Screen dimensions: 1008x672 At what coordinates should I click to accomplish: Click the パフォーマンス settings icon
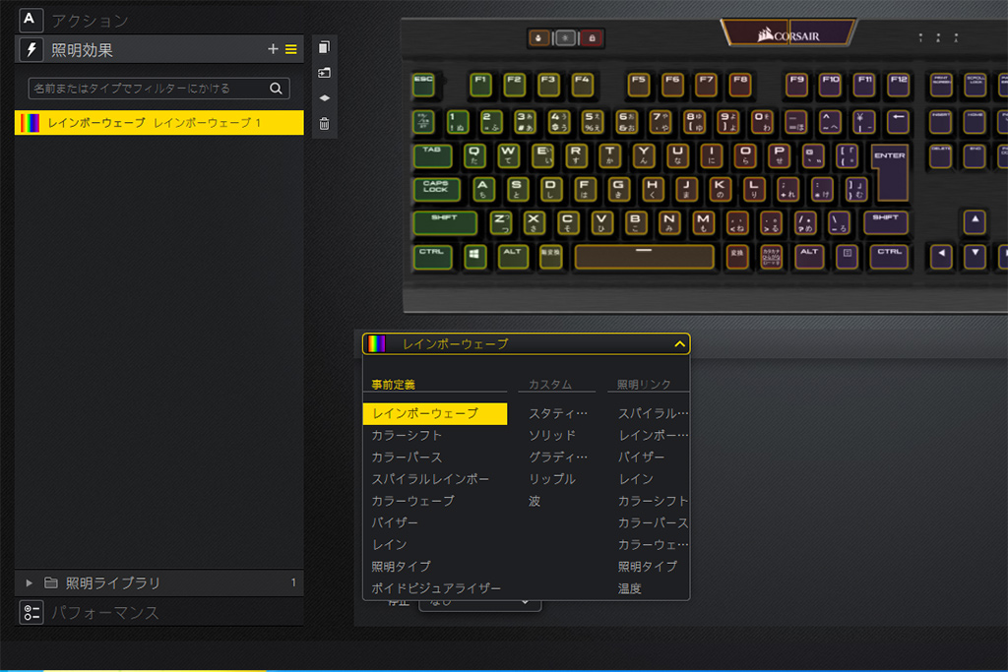click(x=31, y=613)
